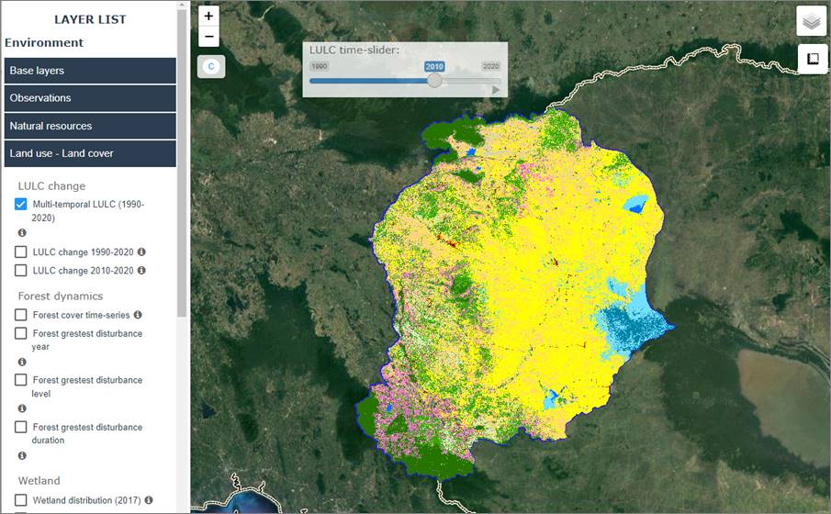831x514 pixels.
Task: Show info for Wetland distribution (2017)
Action: coord(149,499)
